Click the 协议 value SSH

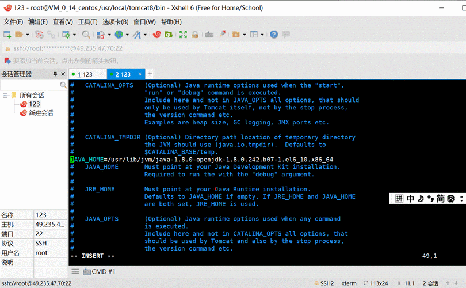click(41, 244)
